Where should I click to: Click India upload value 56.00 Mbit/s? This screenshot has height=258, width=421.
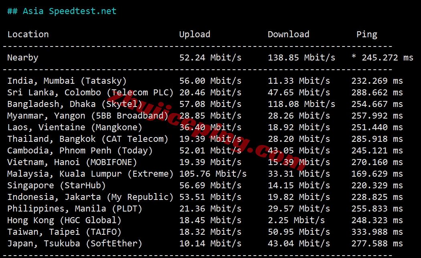(210, 81)
